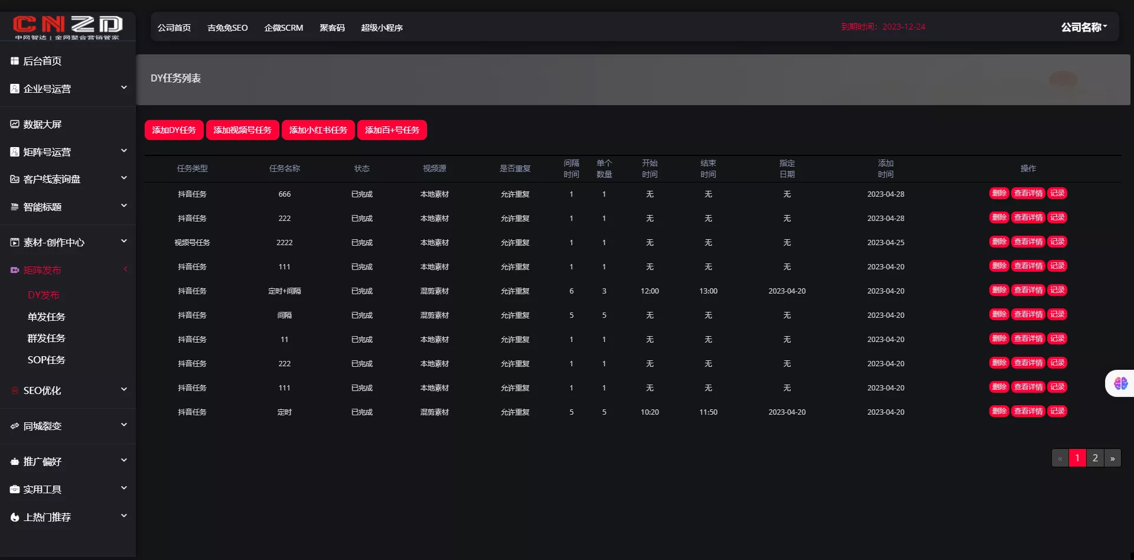Click the 添加DY任务 button
The width and height of the screenshot is (1134, 560).
[x=174, y=130]
